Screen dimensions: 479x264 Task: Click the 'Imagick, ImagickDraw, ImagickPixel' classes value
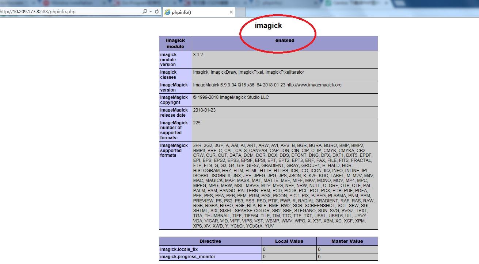pyautogui.click(x=248, y=72)
